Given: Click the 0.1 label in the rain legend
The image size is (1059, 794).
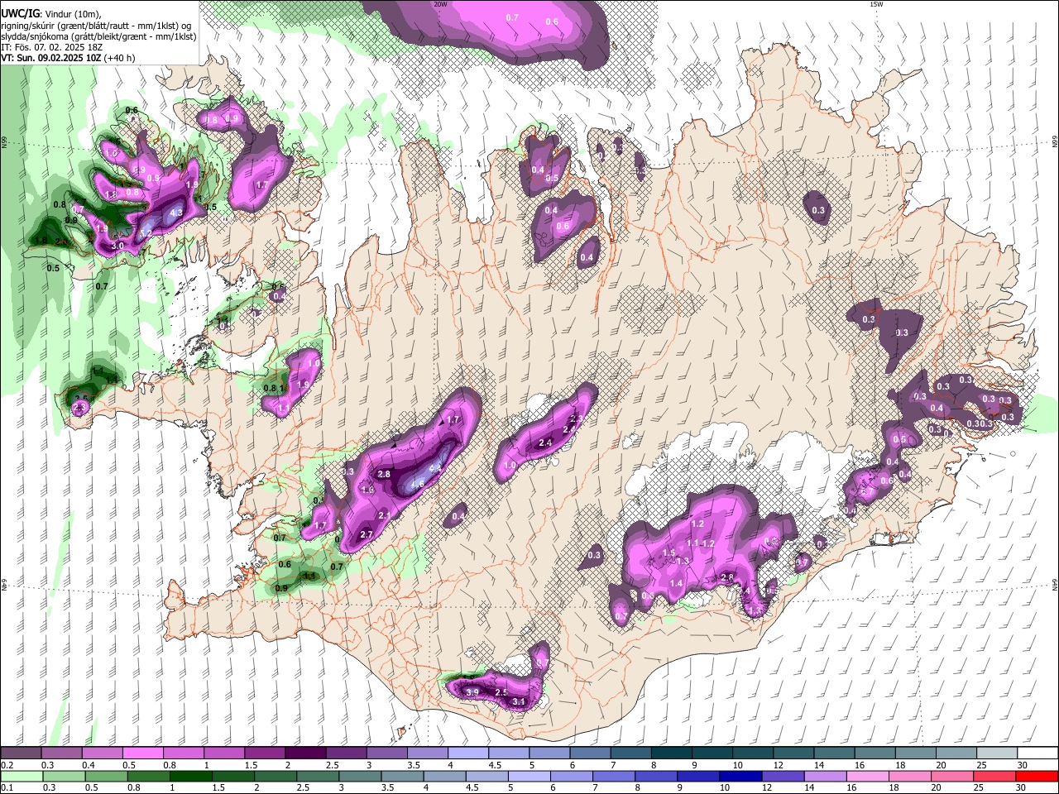Looking at the screenshot, I should click(6, 788).
